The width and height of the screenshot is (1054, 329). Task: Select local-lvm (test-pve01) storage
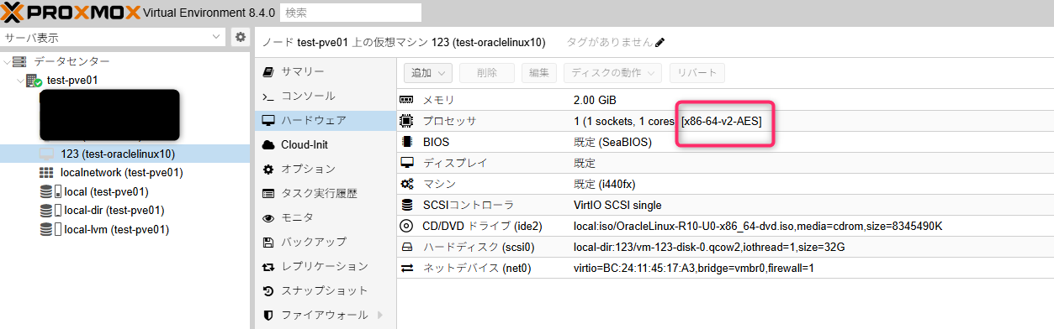coord(117,228)
